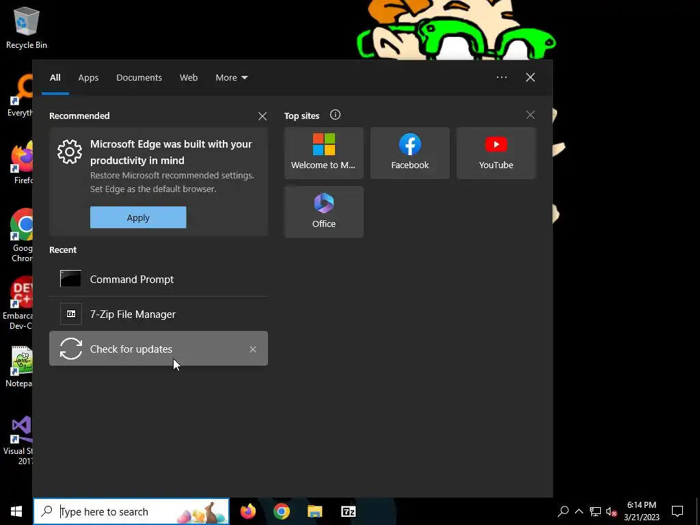Open the Windows Start button
Viewport: 700px width, 525px height.
point(16,511)
